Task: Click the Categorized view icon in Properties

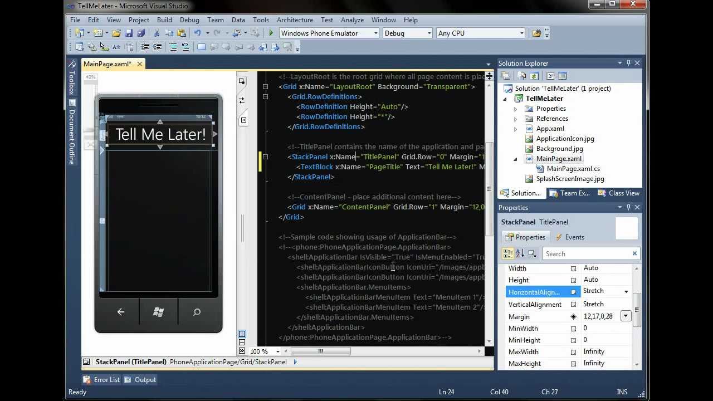Action: click(x=508, y=253)
